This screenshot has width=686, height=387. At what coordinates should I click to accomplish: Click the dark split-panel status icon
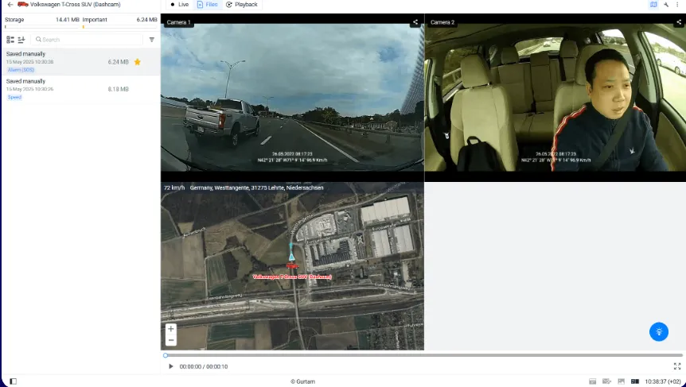pos(635,381)
